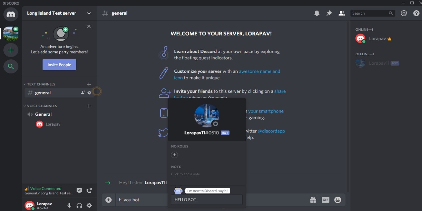
Task: Mute your microphone
Action: pos(69,205)
